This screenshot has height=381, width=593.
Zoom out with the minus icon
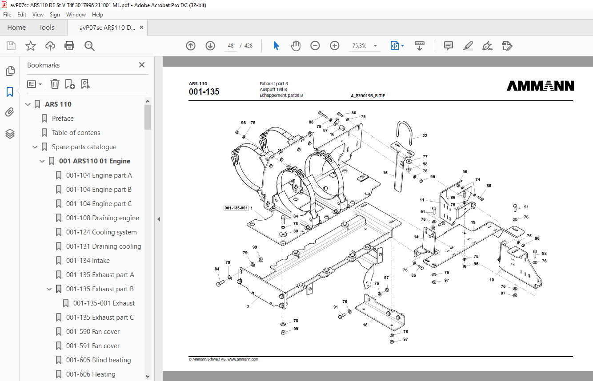[x=315, y=46]
